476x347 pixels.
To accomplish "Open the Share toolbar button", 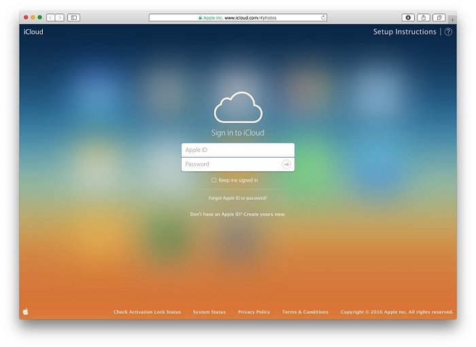I will tap(424, 18).
